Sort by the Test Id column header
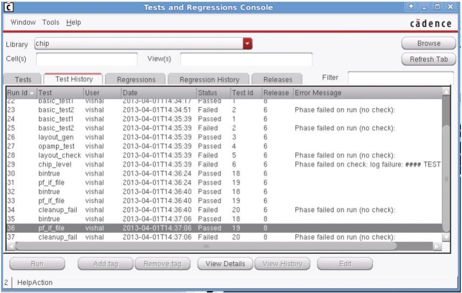The image size is (462, 293). [x=246, y=93]
